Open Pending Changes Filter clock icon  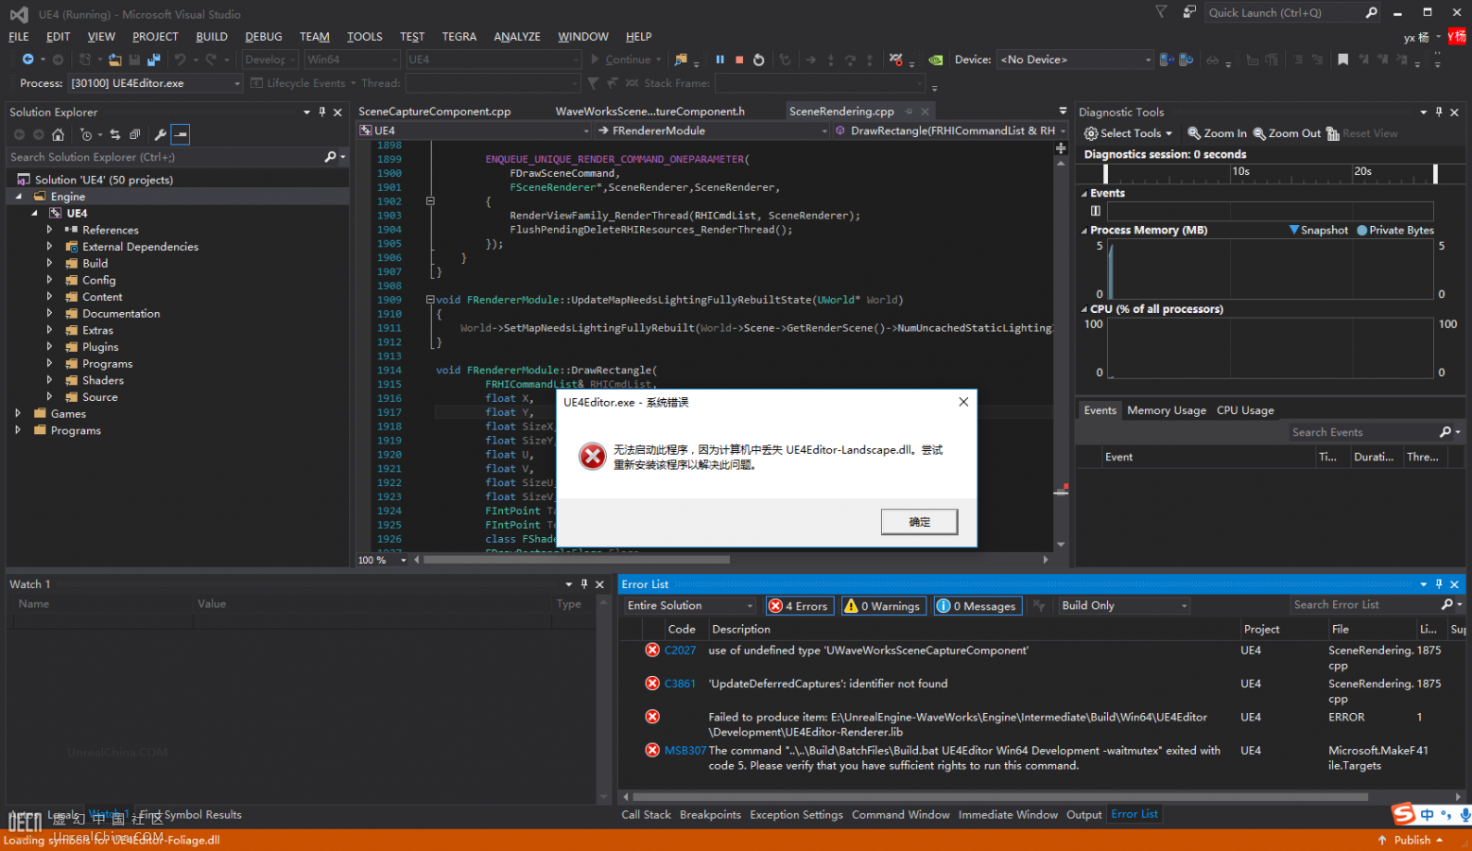click(x=85, y=134)
